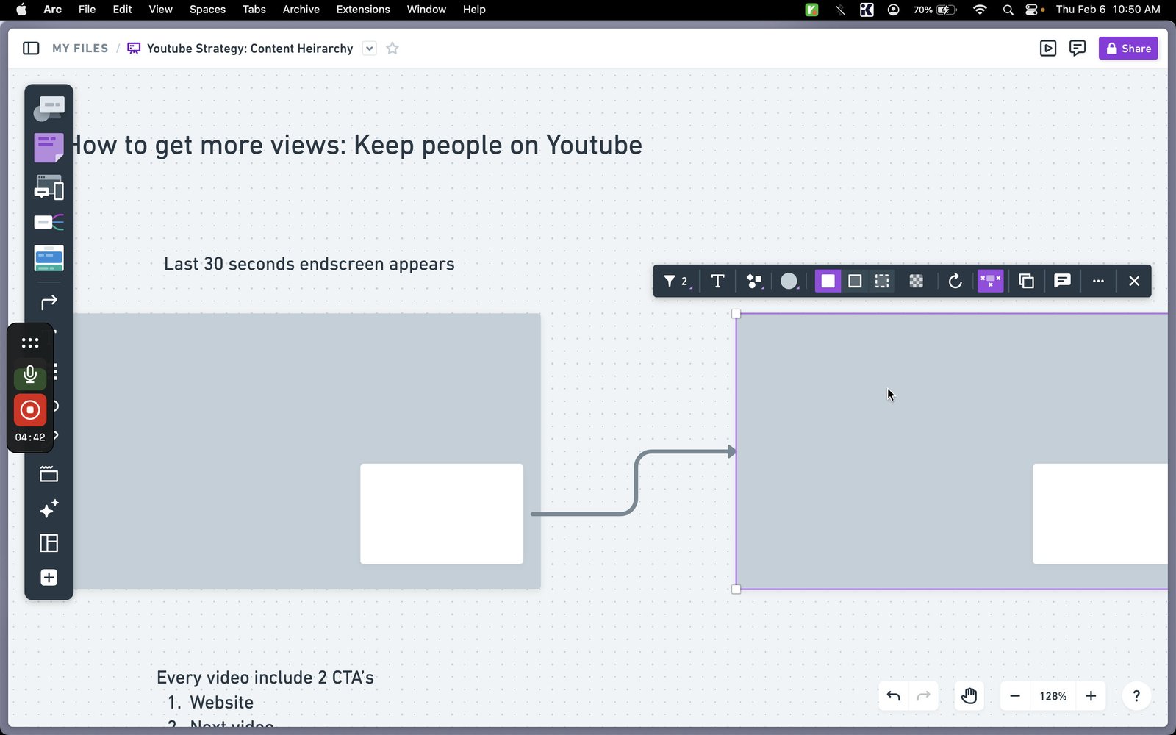
Task: Select the mind map tool
Action: [x=49, y=222]
